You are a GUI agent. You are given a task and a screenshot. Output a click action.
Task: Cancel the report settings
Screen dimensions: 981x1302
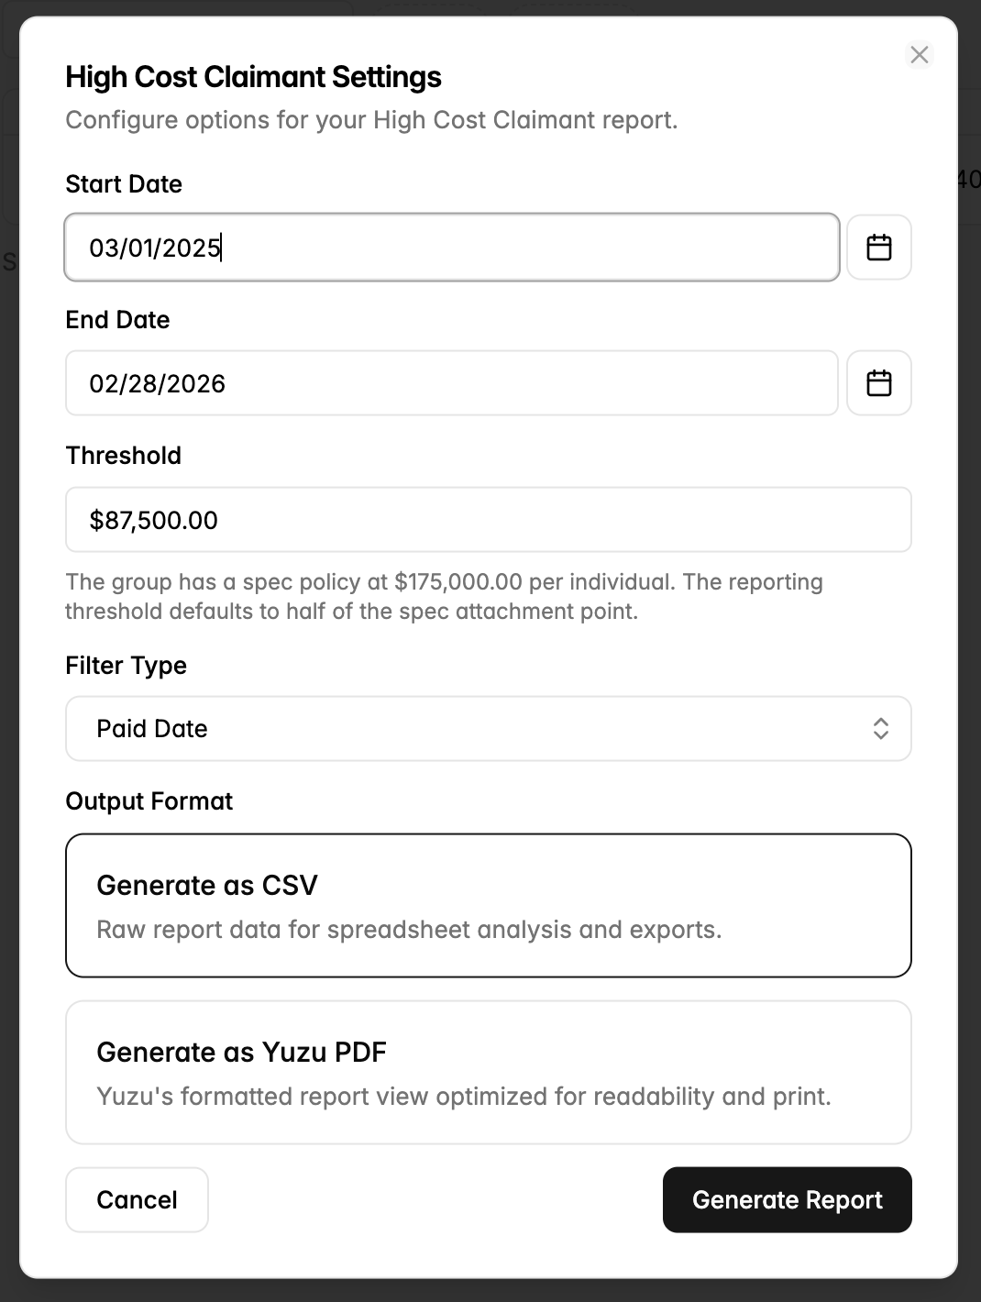pyautogui.click(x=137, y=1200)
